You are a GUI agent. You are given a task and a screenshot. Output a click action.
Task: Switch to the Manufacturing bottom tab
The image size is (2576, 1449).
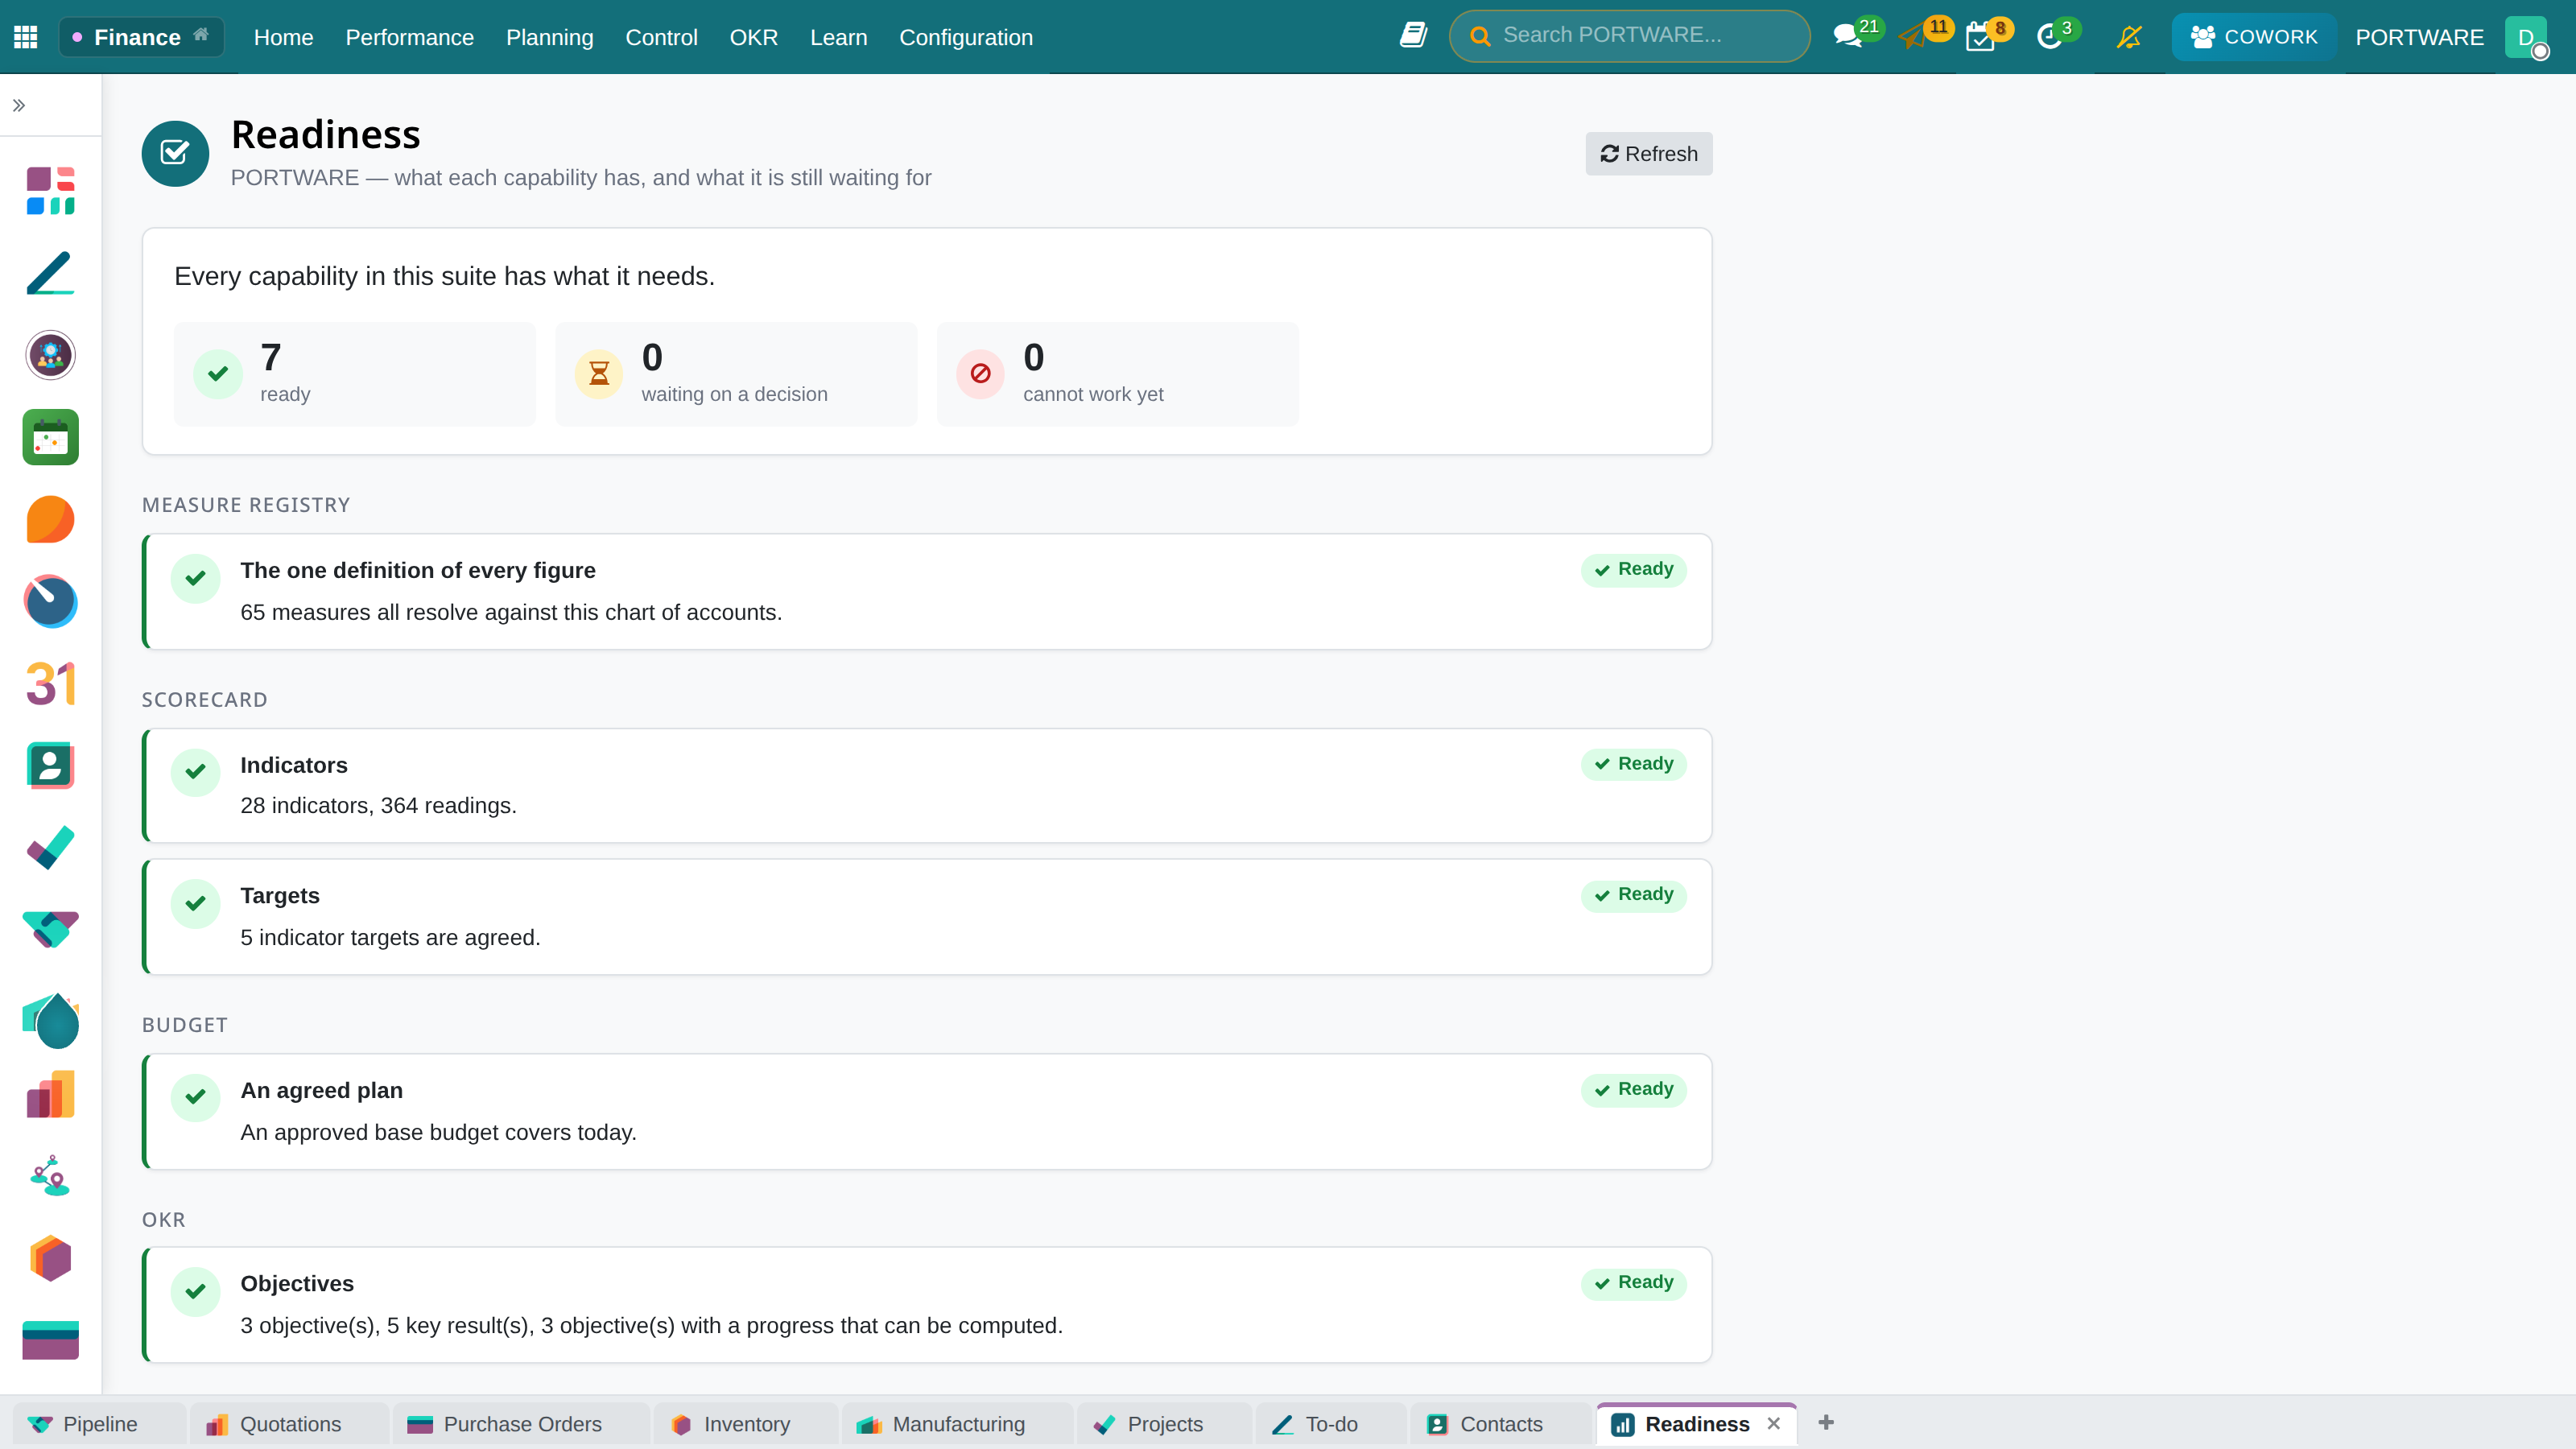957,1423
